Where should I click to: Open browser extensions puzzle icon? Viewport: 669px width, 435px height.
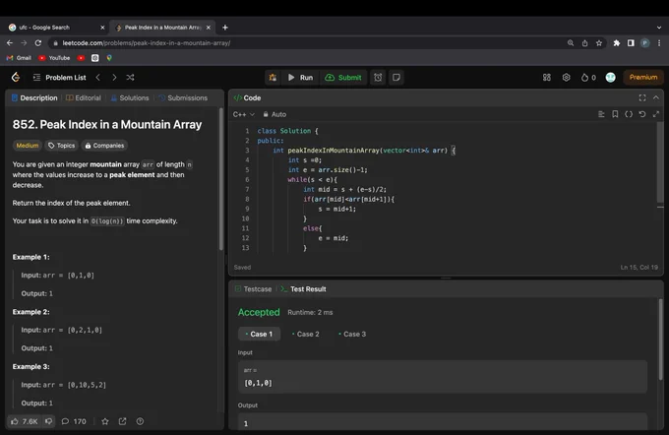pyautogui.click(x=617, y=43)
